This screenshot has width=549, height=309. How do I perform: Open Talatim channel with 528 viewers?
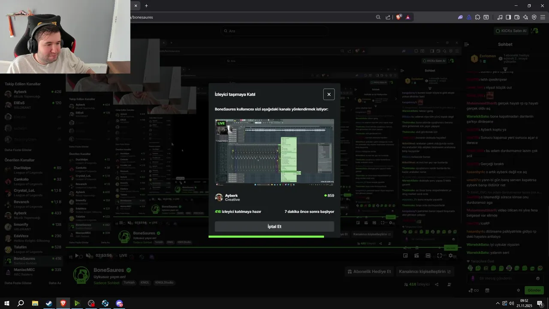[x=33, y=249]
